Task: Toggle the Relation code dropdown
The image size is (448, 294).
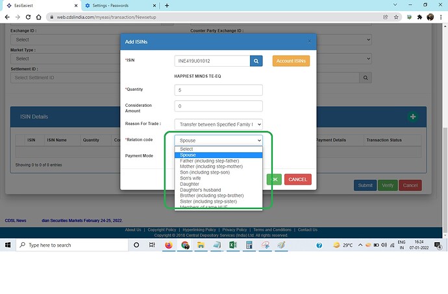Action: pos(218,141)
